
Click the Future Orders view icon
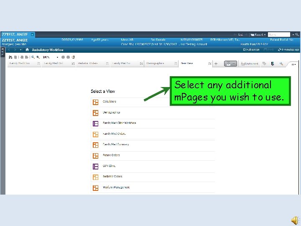(x=95, y=156)
